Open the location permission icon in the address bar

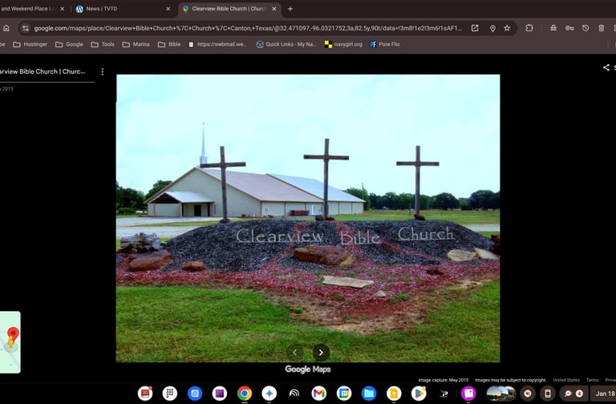(x=492, y=28)
